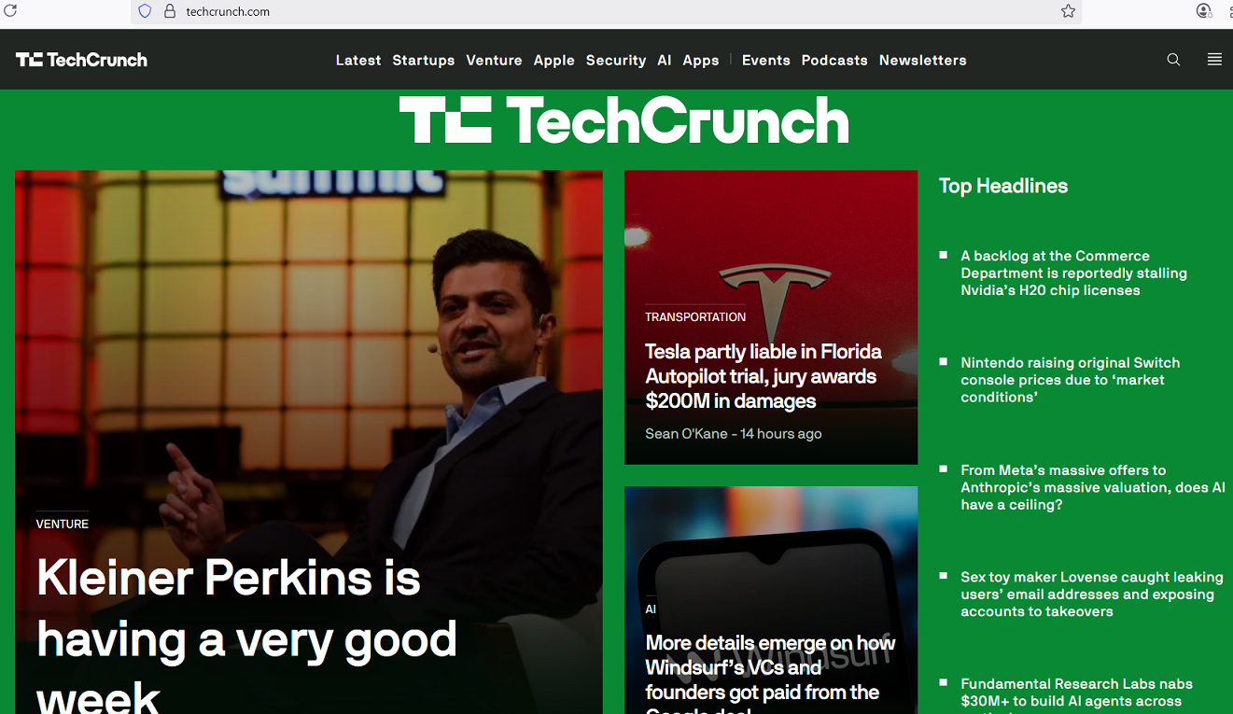Screen dimensions: 1233x714
Task: Click the TRANSPORTATION category label
Action: [695, 316]
